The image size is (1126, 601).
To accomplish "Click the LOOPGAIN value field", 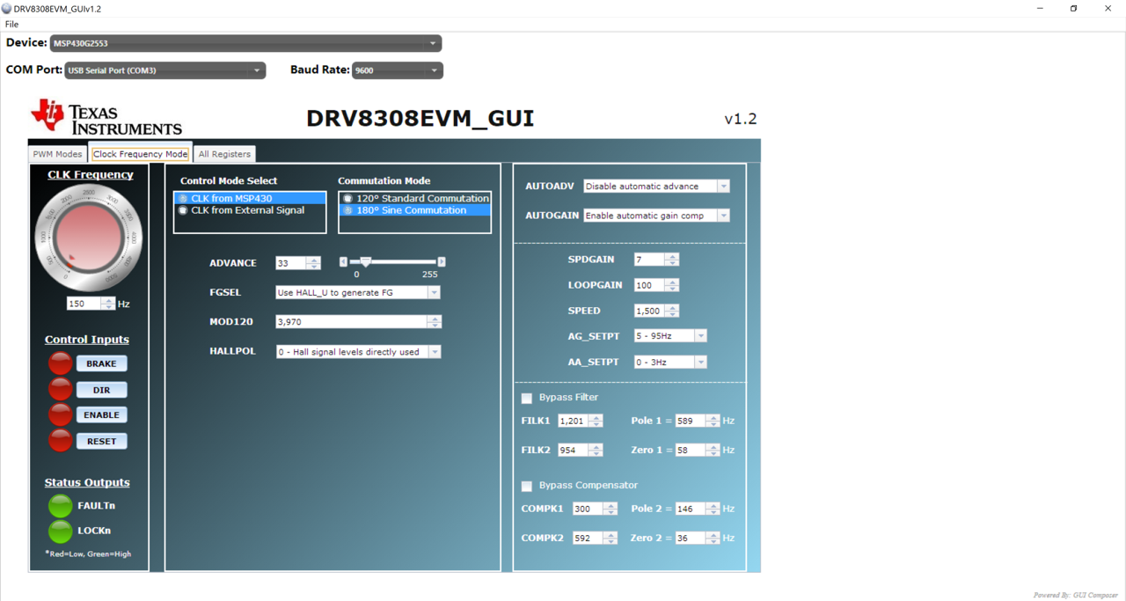I will 650,285.
